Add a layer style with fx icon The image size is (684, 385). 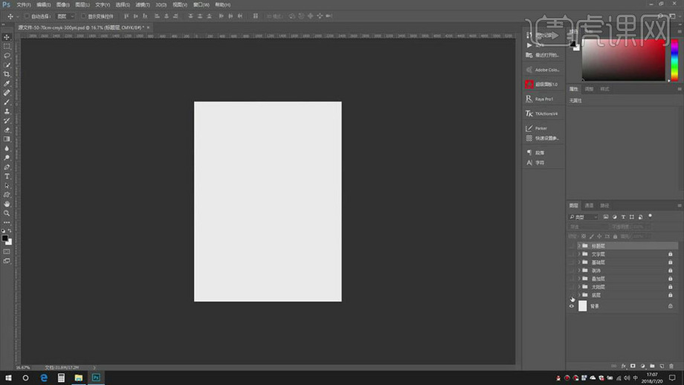[623, 366]
